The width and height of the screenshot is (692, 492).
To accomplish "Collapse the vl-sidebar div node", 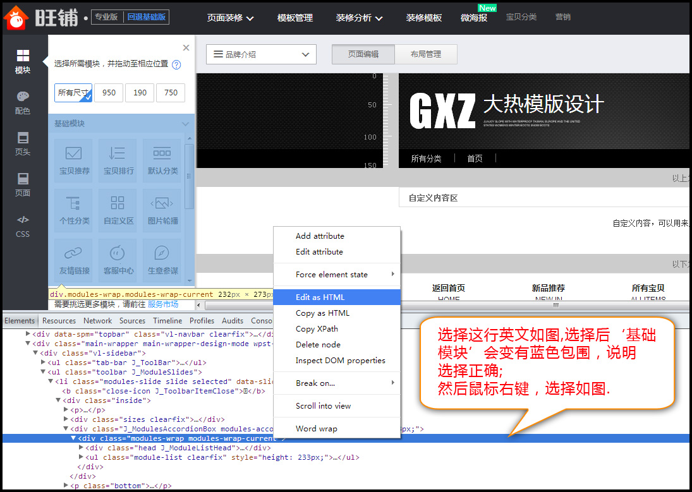I will coord(36,353).
